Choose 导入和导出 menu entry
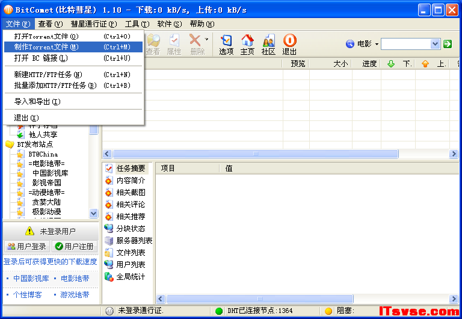462x319 pixels. (73, 102)
